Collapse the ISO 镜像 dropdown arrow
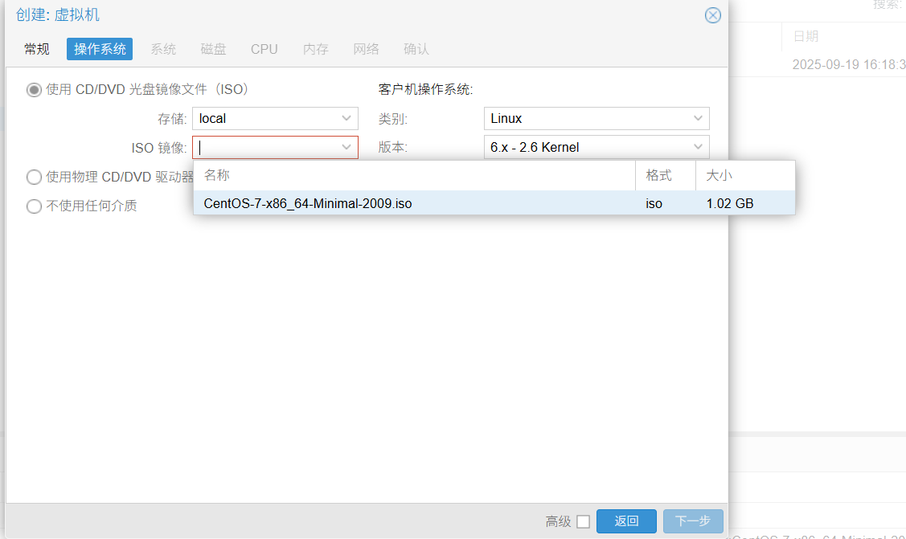 tap(347, 148)
